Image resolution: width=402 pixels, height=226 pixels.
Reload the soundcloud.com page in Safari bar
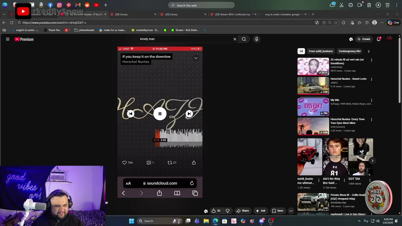(192, 183)
